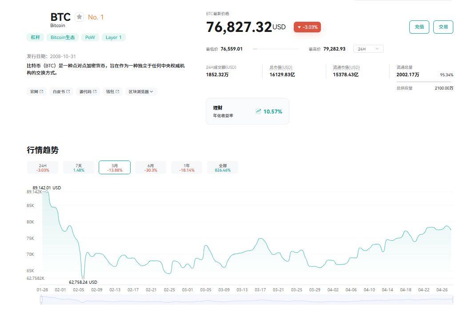Open the 理财 annualized yield card
The width and height of the screenshot is (468, 317).
(x=248, y=111)
